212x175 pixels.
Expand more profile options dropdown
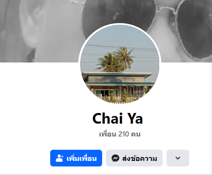coord(178,158)
